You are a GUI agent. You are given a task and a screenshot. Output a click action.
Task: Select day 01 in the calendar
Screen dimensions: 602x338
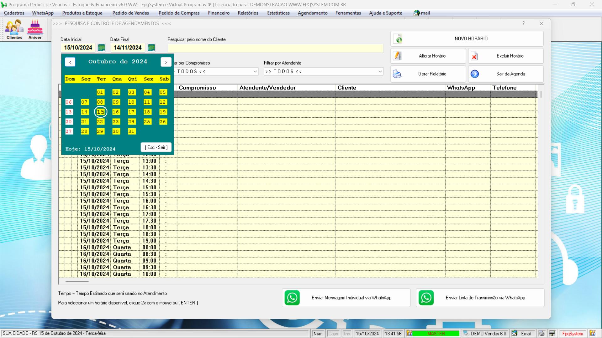100,92
